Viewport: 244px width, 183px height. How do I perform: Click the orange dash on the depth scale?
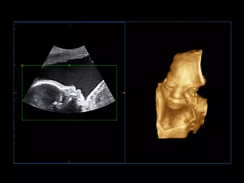pos(16,93)
